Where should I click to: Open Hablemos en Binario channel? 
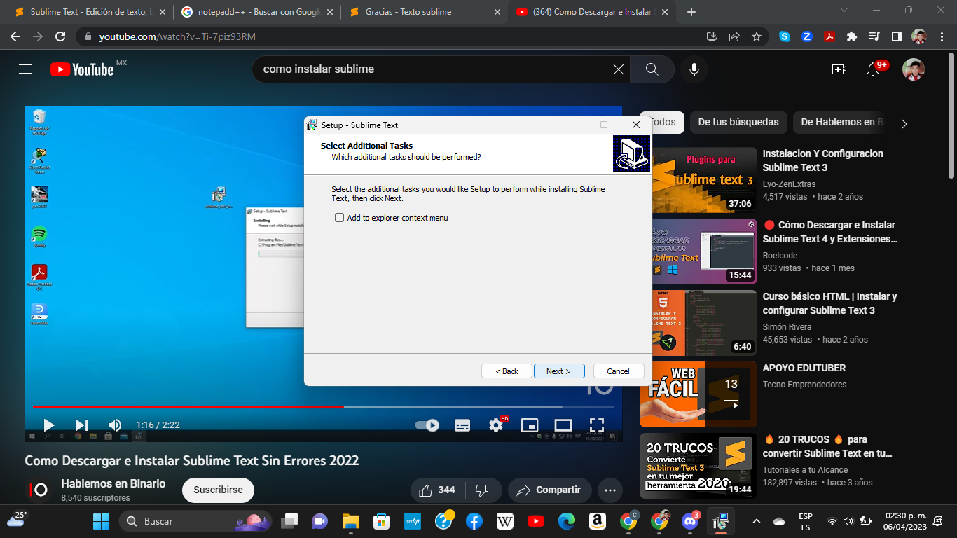coord(113,483)
